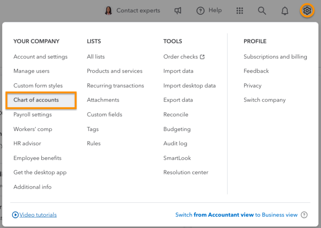Viewport: 321px width, 228px height.
Task: Click the question mark next to Business view
Action: point(304,215)
